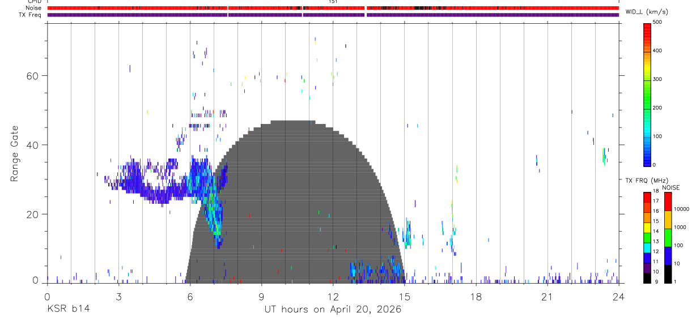Click the 6 tick on the UT hours axis
Image resolution: width=696 pixels, height=321 pixels.
(x=190, y=296)
